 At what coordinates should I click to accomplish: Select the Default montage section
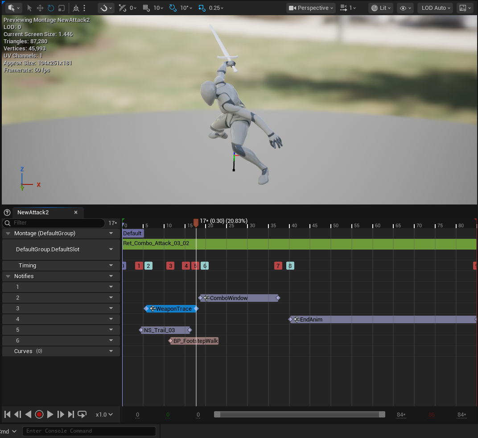pos(132,233)
